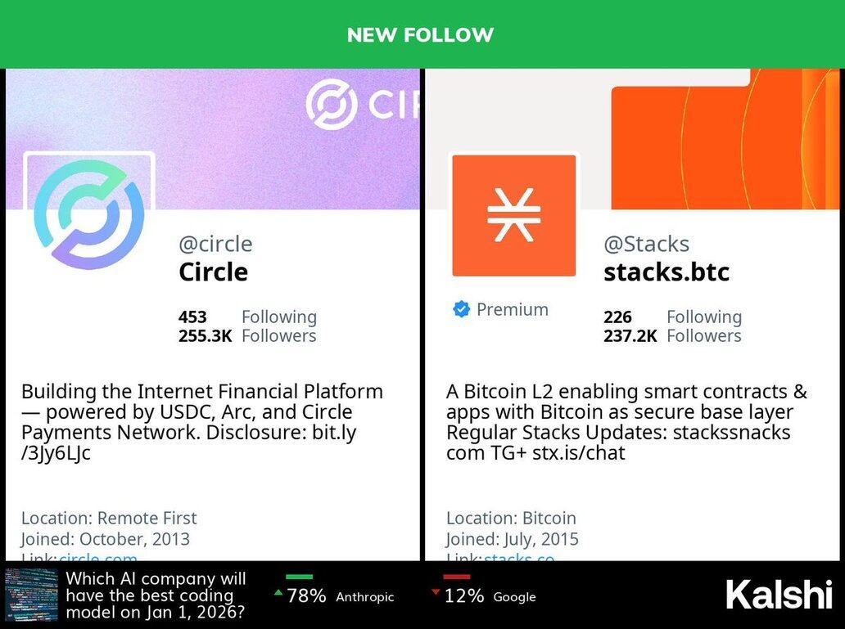Select the 78% Anthropic market option
This screenshot has width=845, height=629.
tap(339, 596)
